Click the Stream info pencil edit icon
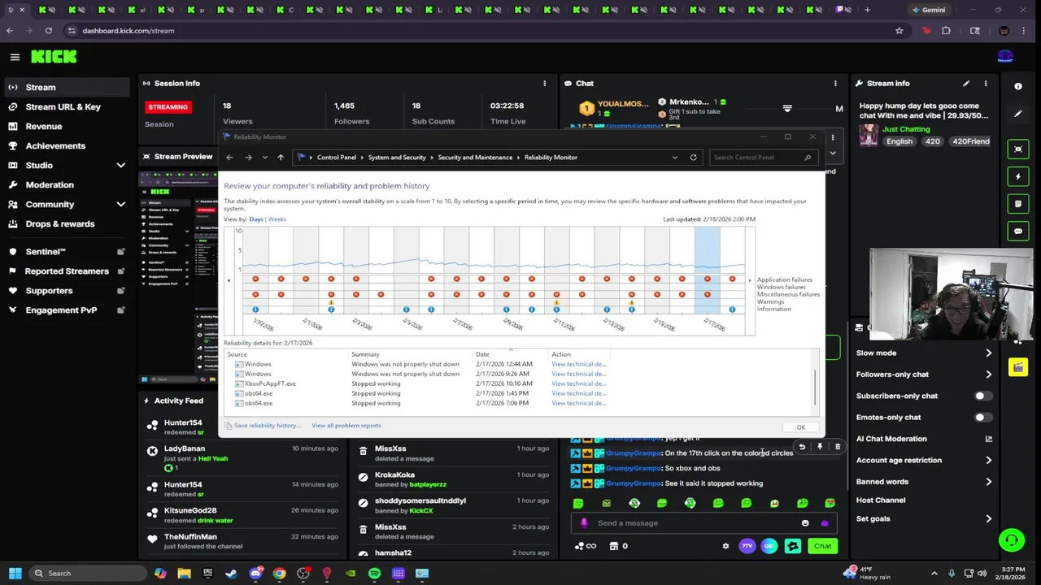This screenshot has width=1041, height=585. pos(966,83)
